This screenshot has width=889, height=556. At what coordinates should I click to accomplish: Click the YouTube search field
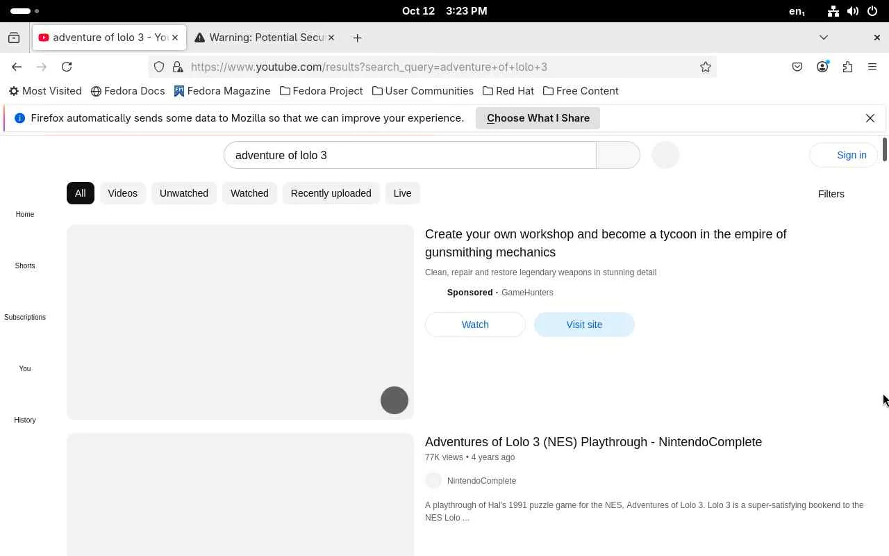pos(410,155)
